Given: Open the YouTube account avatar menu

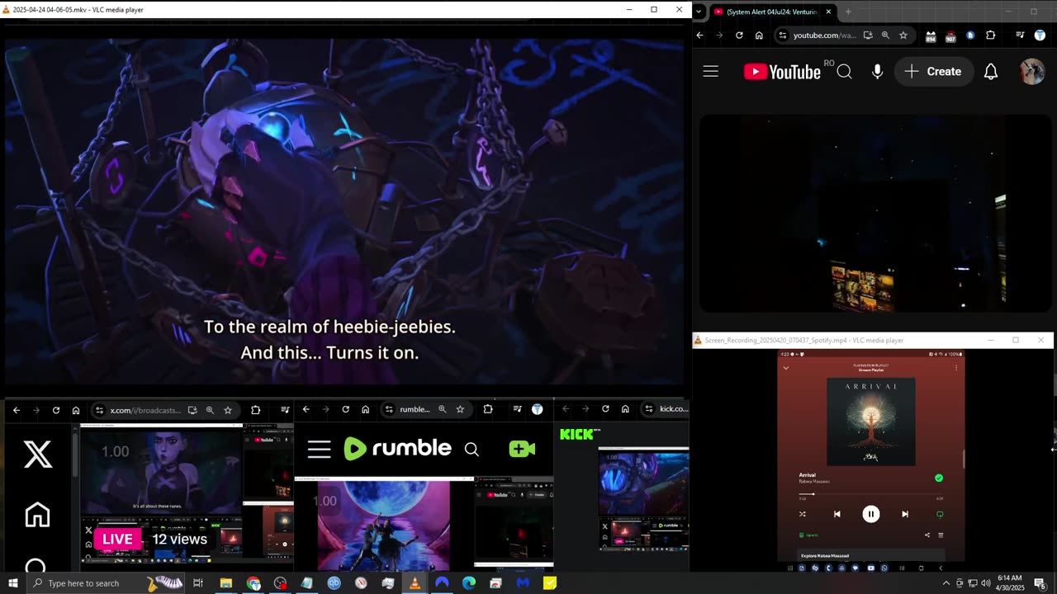Looking at the screenshot, I should point(1032,72).
